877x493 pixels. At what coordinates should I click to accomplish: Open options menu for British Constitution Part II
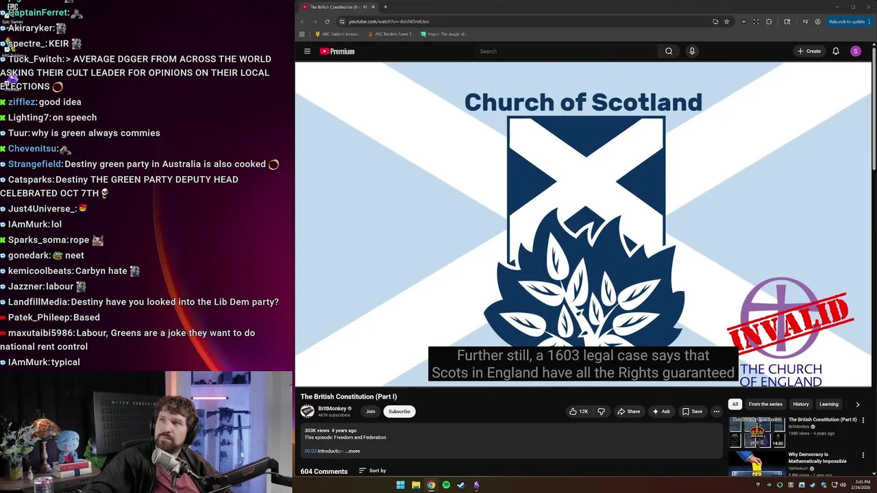click(863, 420)
